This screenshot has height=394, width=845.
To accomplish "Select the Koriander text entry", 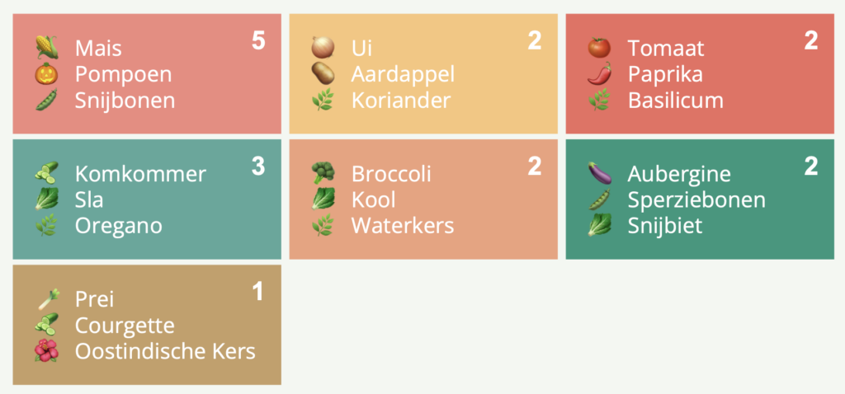I will point(401,100).
